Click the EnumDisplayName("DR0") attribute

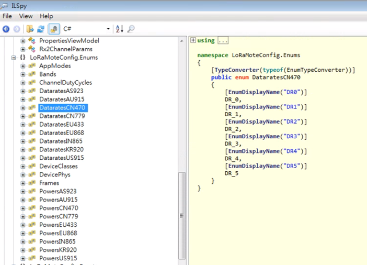coord(266,92)
